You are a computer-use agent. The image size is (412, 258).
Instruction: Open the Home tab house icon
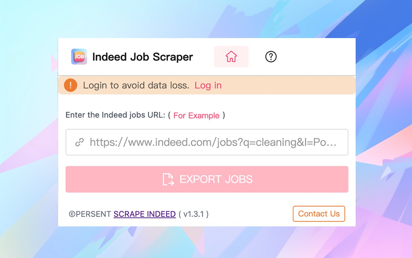(x=231, y=57)
